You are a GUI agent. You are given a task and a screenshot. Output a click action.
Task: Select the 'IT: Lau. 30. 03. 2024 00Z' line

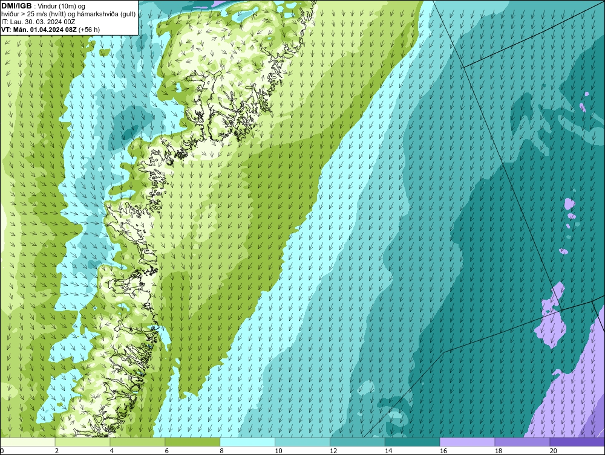(38, 22)
